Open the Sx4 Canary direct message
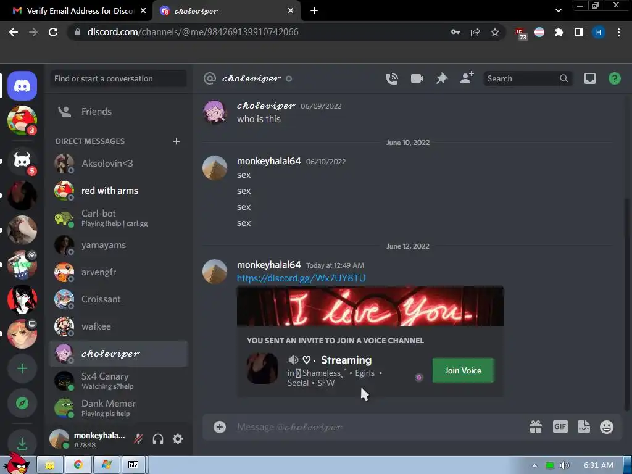The height and width of the screenshot is (474, 632). point(118,381)
